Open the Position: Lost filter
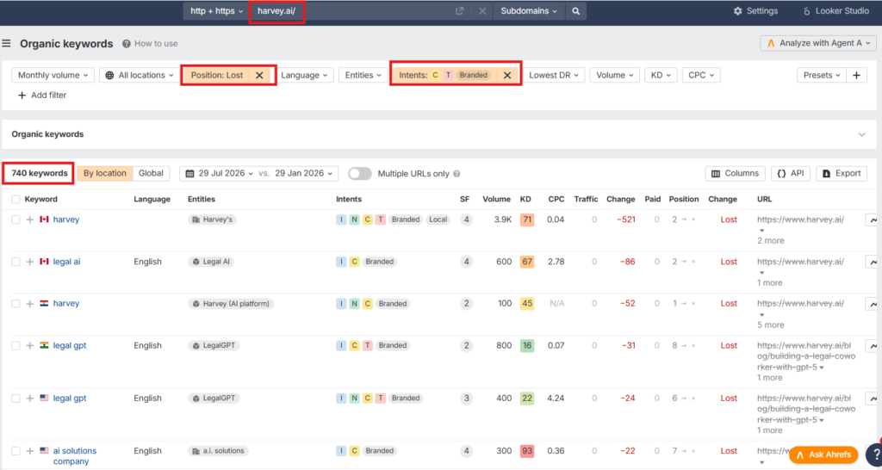 (x=216, y=76)
